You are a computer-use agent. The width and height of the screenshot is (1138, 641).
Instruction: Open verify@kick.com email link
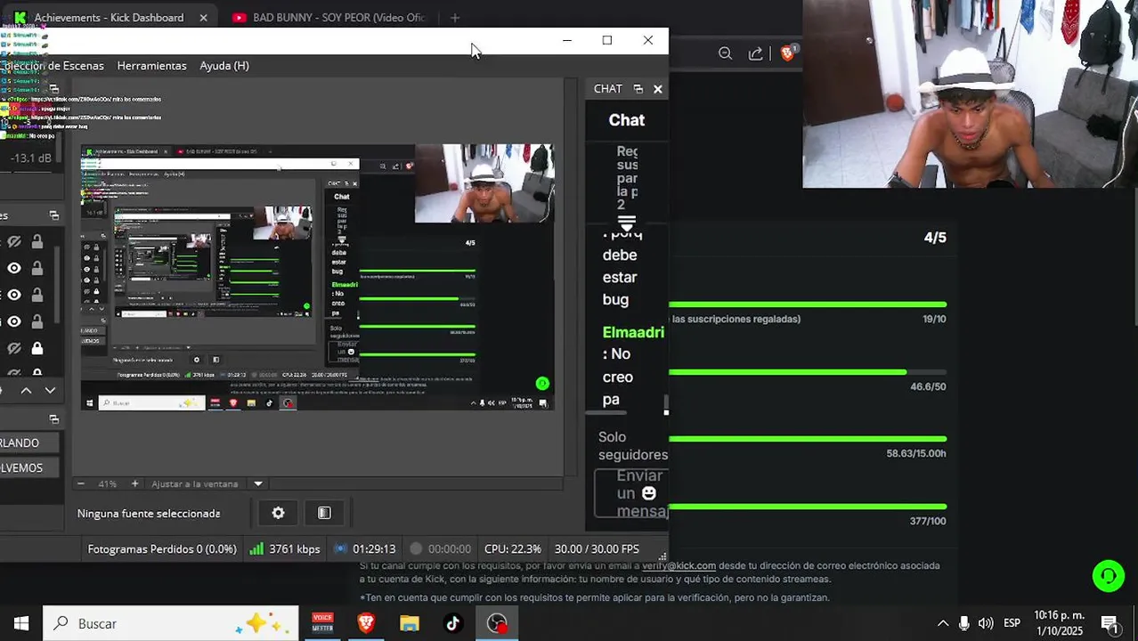pyautogui.click(x=679, y=565)
